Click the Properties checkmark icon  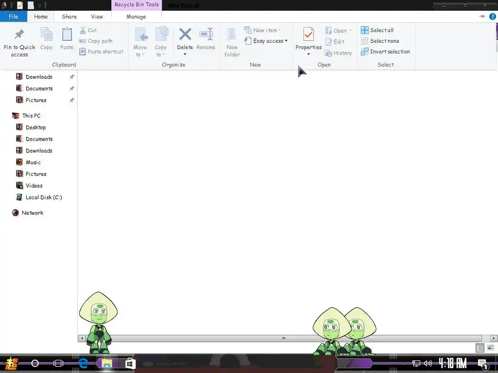308,34
